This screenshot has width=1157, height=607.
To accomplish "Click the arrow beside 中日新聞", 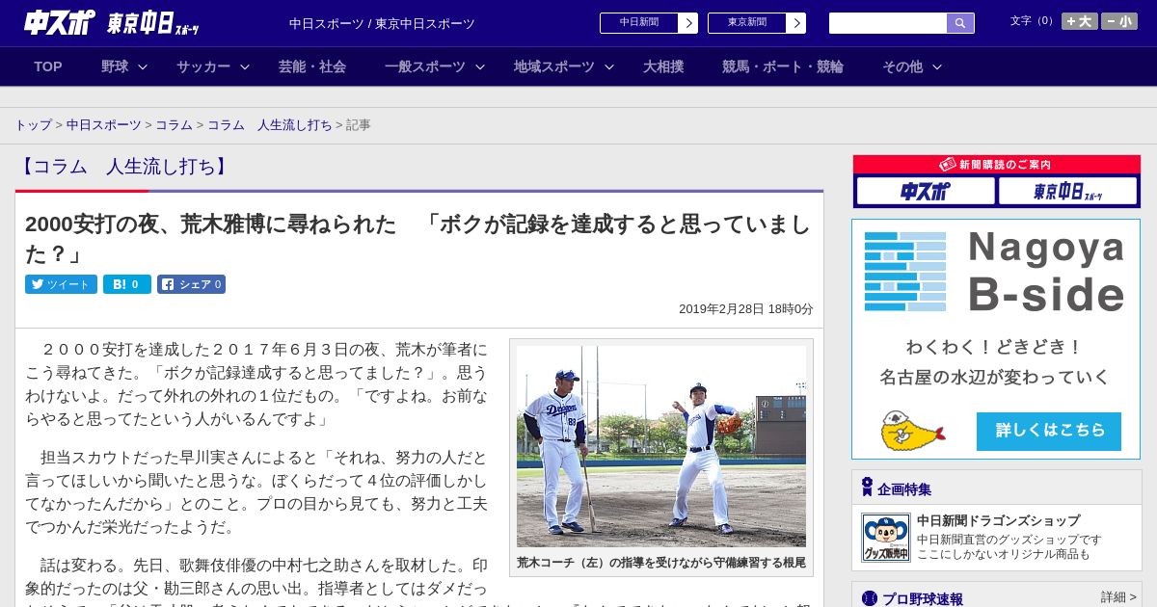I will tap(688, 23).
